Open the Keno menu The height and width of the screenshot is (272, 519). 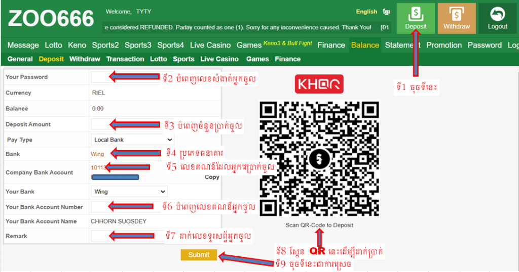click(x=77, y=45)
